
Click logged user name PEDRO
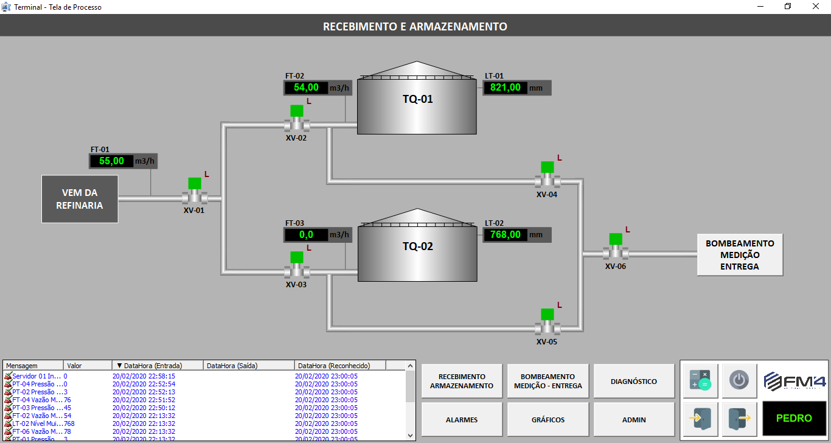(794, 419)
